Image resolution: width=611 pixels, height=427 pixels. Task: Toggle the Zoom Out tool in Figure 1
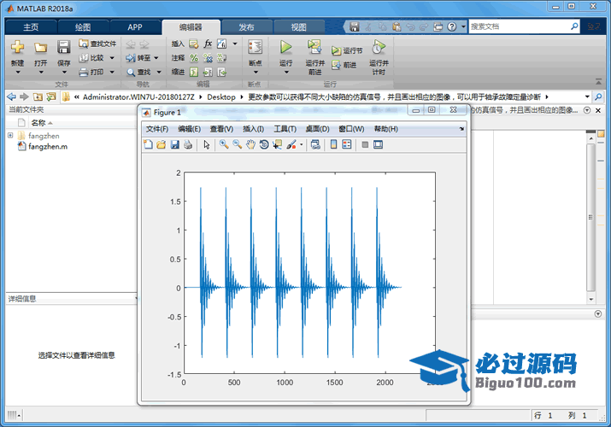(x=237, y=145)
